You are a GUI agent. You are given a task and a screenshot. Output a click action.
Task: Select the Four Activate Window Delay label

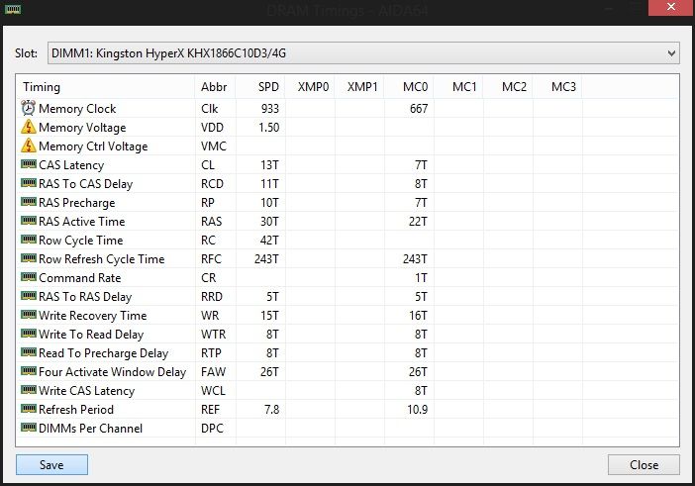click(112, 372)
